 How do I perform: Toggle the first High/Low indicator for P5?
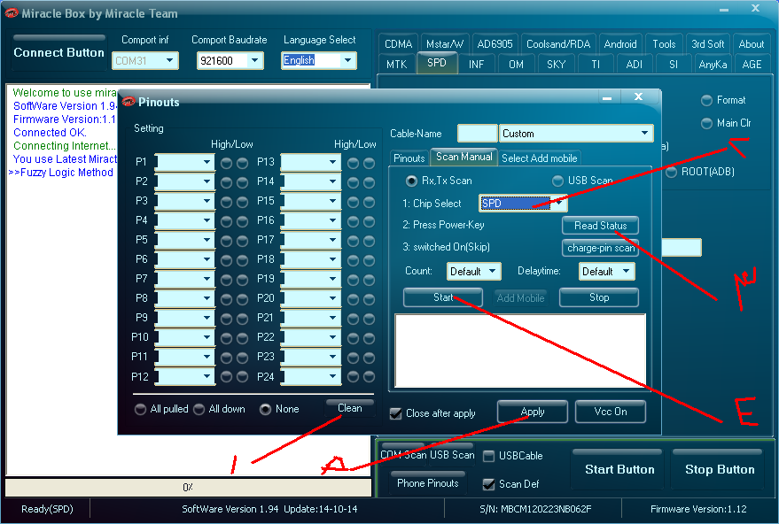pyautogui.click(x=227, y=242)
